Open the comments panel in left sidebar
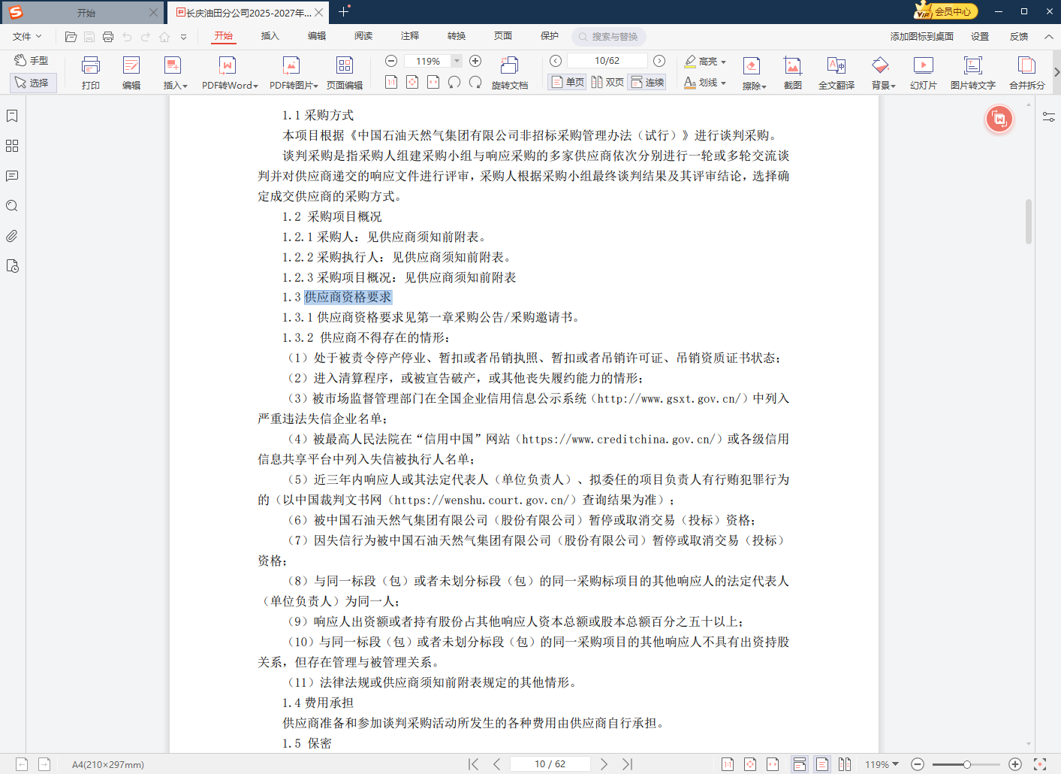This screenshot has width=1061, height=774. click(12, 176)
